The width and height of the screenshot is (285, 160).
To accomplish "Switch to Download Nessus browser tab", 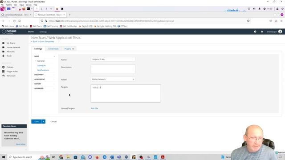I will point(16,15).
